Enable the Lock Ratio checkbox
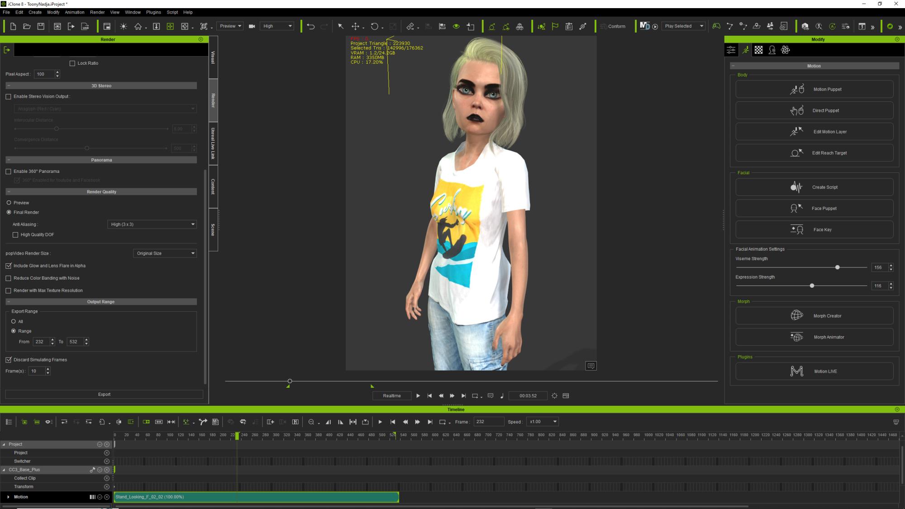 point(72,63)
